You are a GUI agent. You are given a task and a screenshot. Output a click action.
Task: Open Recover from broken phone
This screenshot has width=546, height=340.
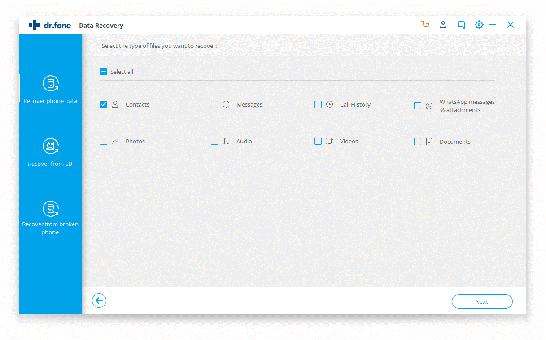pyautogui.click(x=50, y=209)
